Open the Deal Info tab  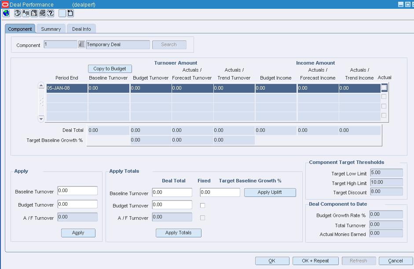[81, 29]
